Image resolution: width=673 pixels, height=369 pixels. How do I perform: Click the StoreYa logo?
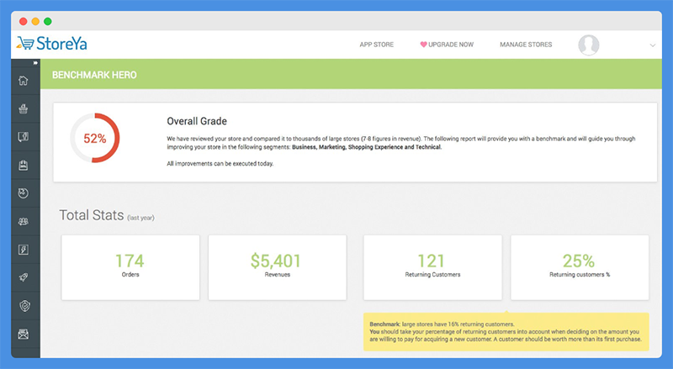pos(52,44)
